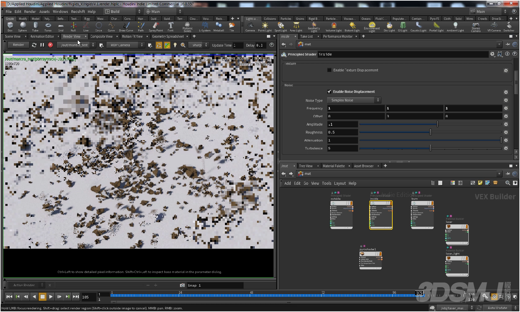This screenshot has width=520, height=312.
Task: Add an Area Light
Action: point(296,27)
